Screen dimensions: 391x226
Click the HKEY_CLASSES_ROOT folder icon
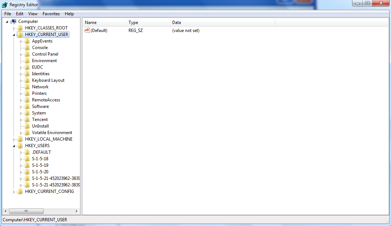pos(20,28)
